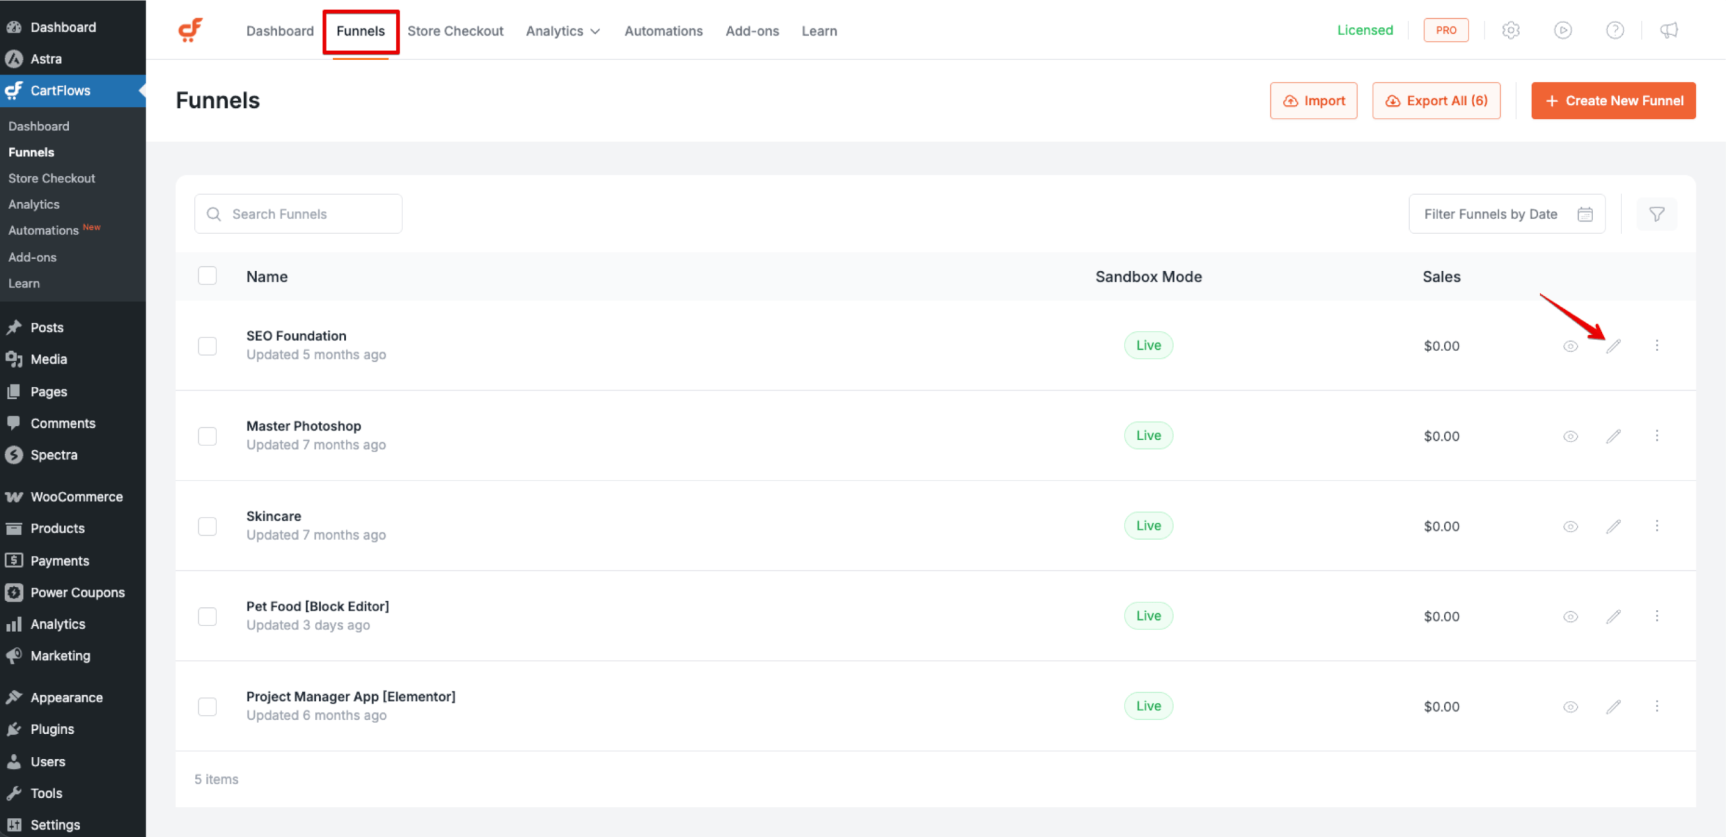The image size is (1726, 837).
Task: Edit Pet Food funnel using pencil icon
Action: pyautogui.click(x=1613, y=617)
